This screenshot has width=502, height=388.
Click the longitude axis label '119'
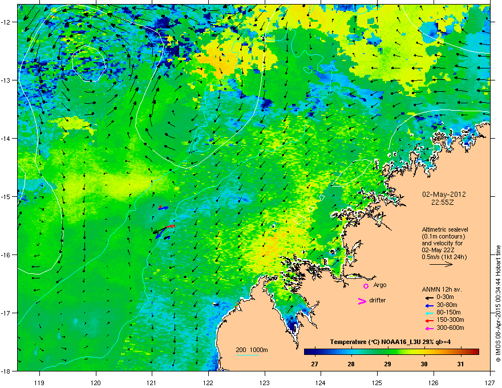[x=39, y=383]
